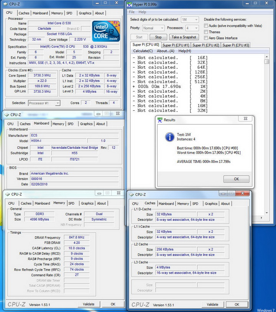
Task: Open the Hyper PI Help menu
Action: 142,12
